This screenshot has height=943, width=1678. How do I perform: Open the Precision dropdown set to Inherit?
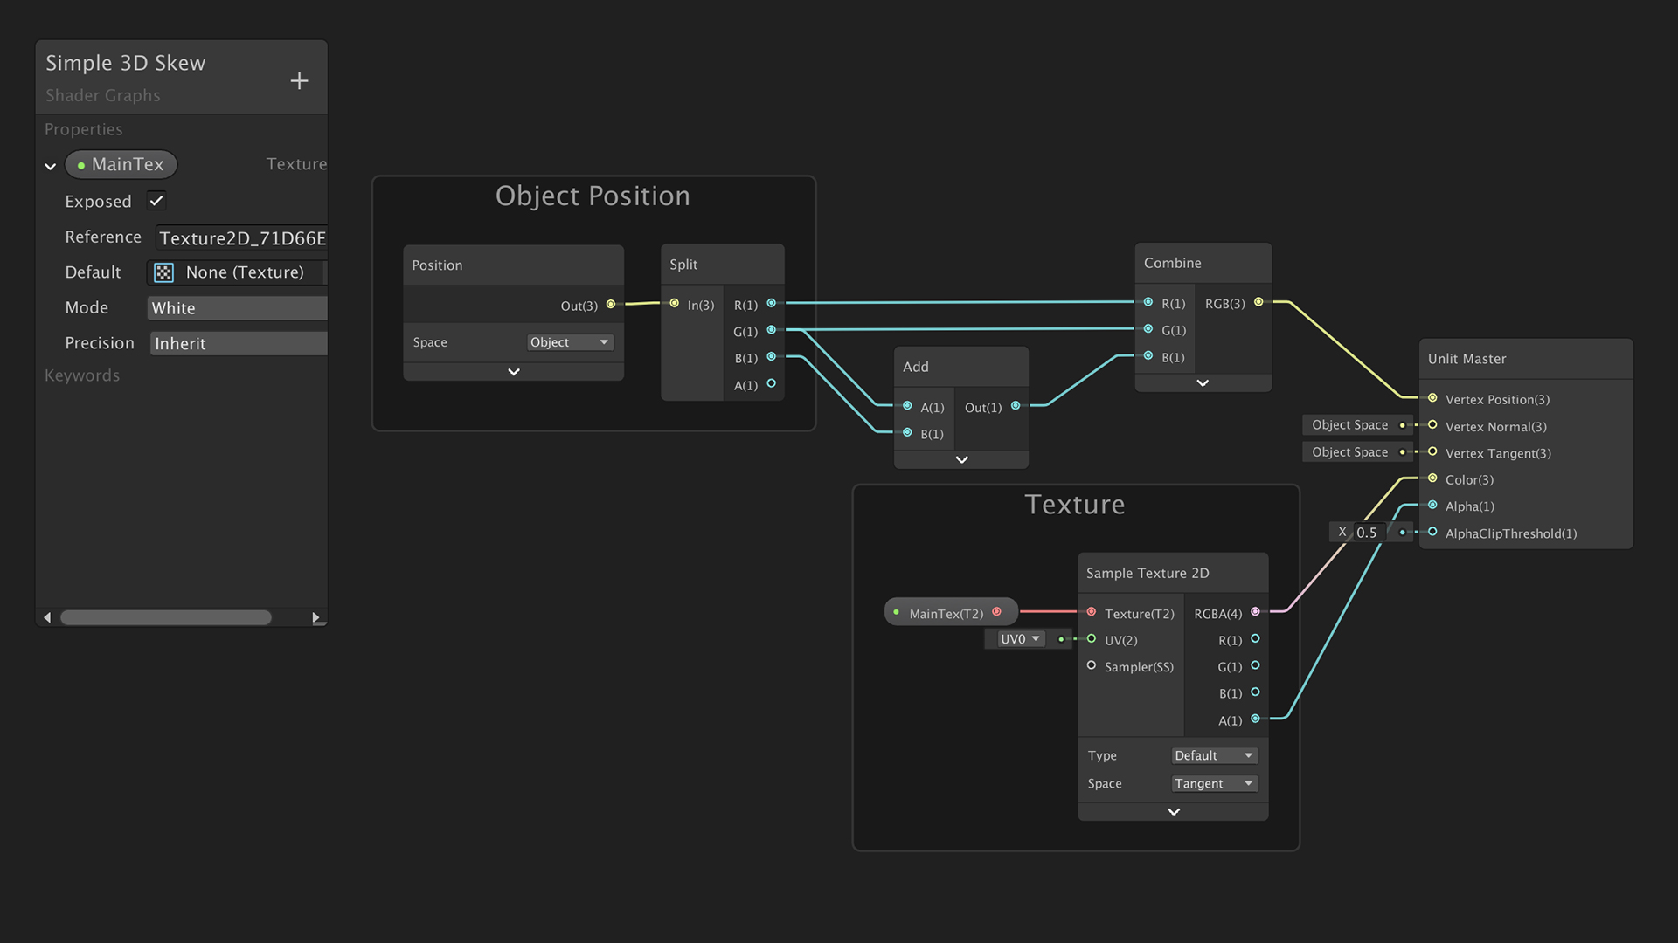point(239,344)
